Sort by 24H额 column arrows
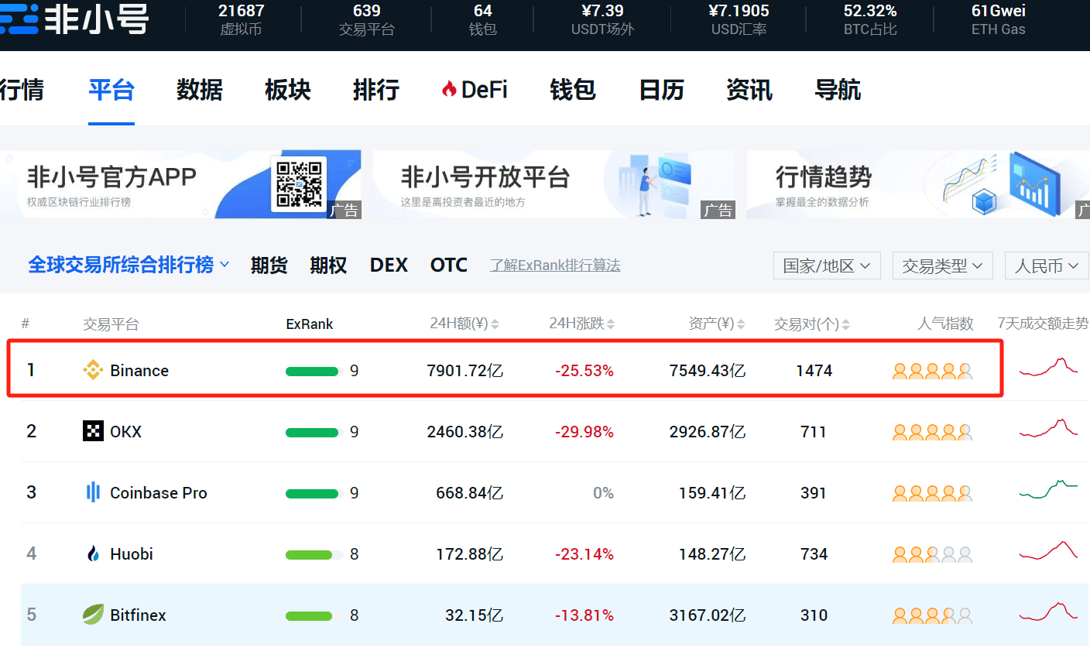The width and height of the screenshot is (1090, 651). [x=495, y=324]
